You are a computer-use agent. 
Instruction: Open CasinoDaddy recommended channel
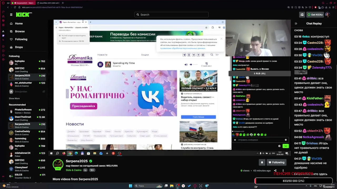pyautogui.click(x=27, y=133)
